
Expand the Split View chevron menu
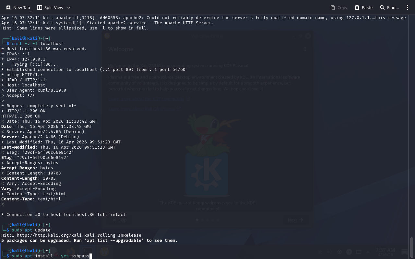tap(69, 7)
